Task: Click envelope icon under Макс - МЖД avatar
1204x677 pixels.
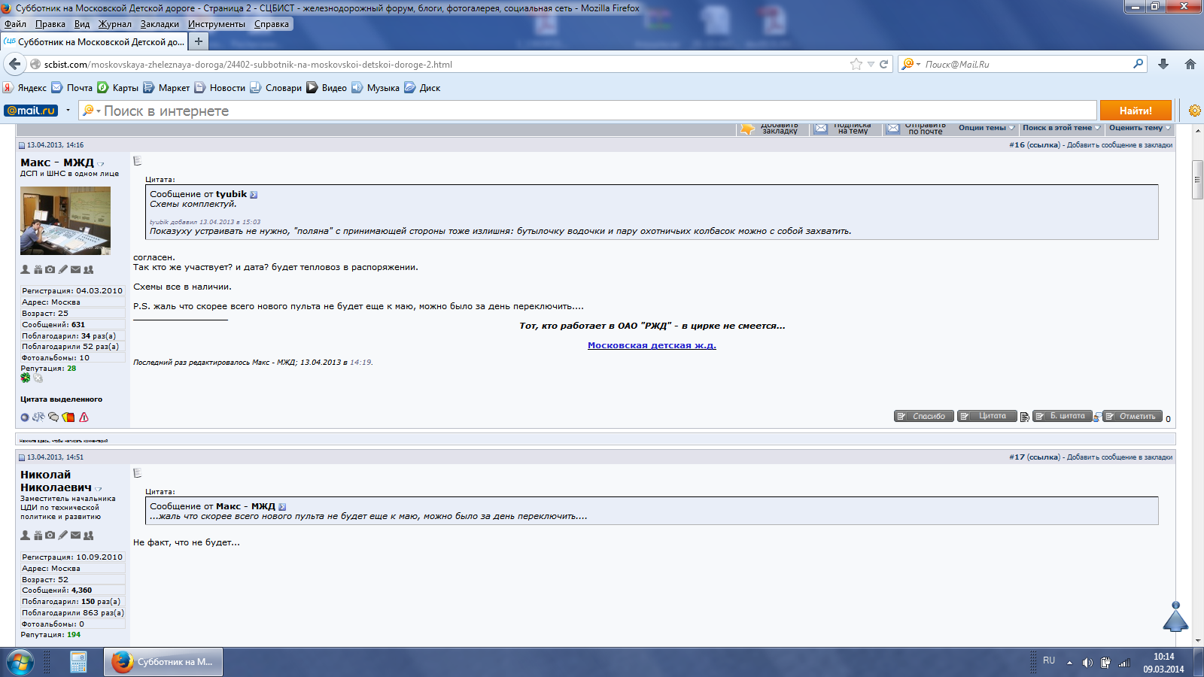Action: click(x=75, y=269)
